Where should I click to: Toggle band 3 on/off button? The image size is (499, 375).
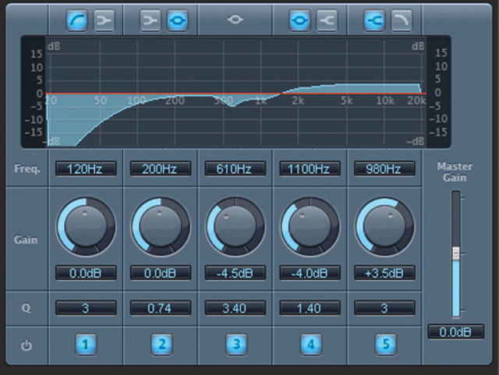(x=236, y=344)
